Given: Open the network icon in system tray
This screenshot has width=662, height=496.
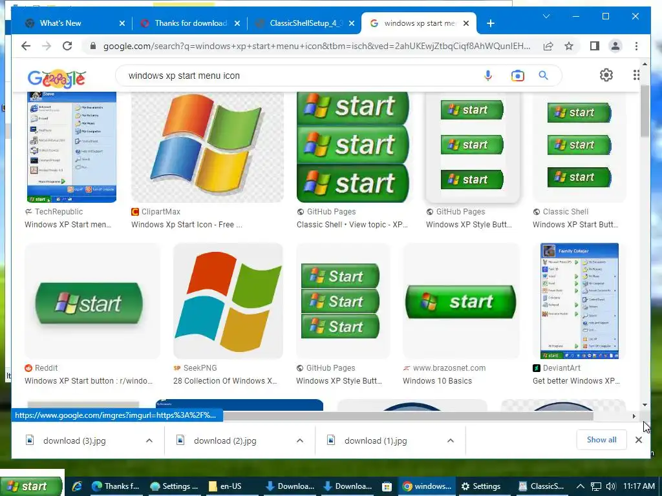Looking at the screenshot, I should click(x=595, y=486).
